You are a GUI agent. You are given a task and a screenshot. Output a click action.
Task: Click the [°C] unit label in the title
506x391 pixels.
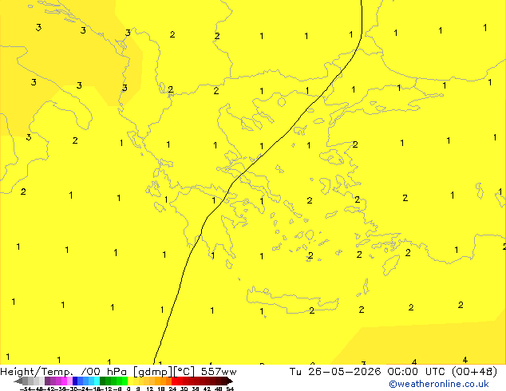point(184,372)
